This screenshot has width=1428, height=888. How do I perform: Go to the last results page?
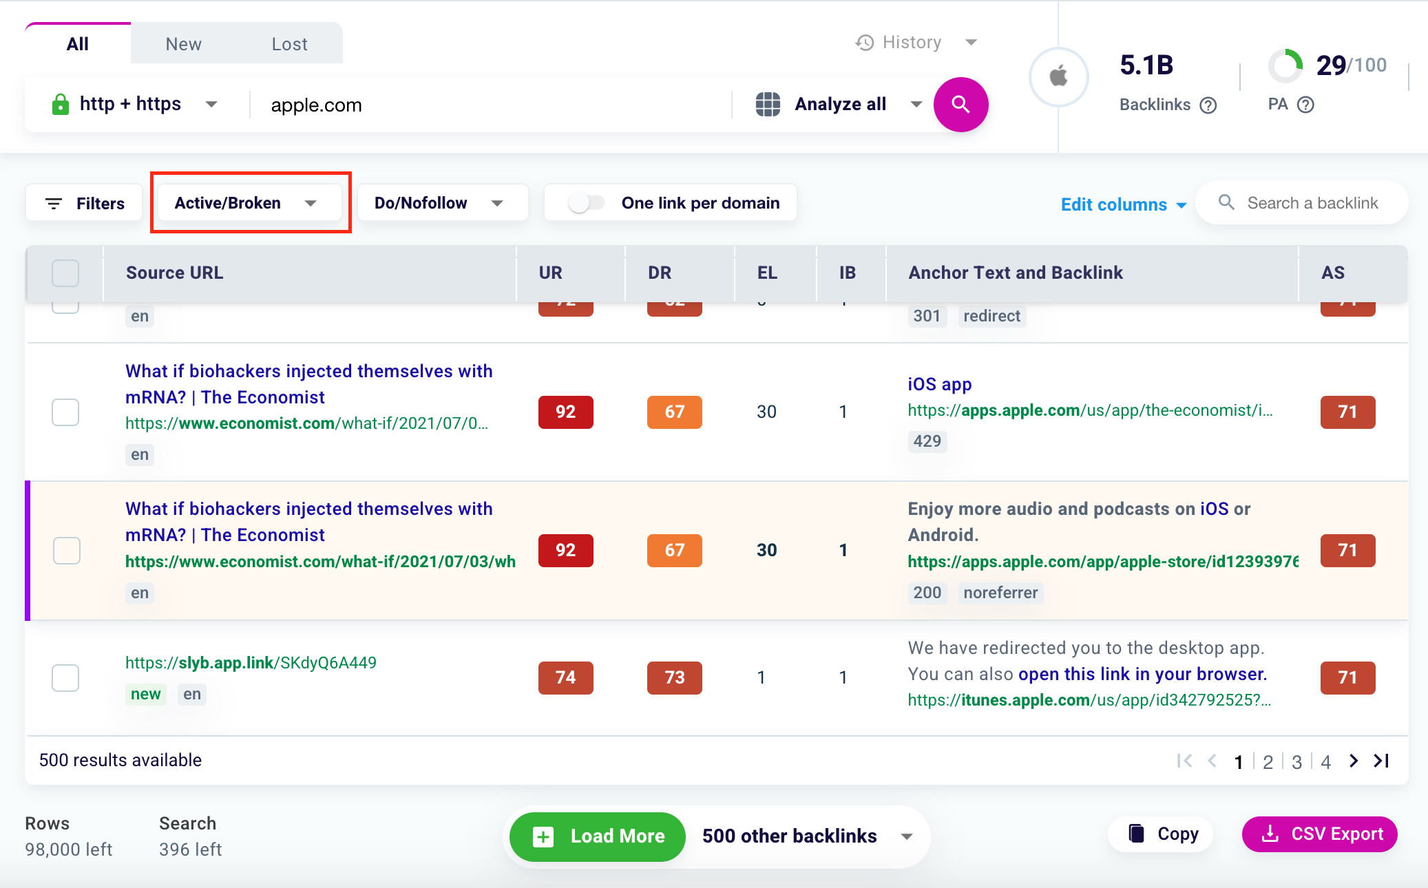1381,761
